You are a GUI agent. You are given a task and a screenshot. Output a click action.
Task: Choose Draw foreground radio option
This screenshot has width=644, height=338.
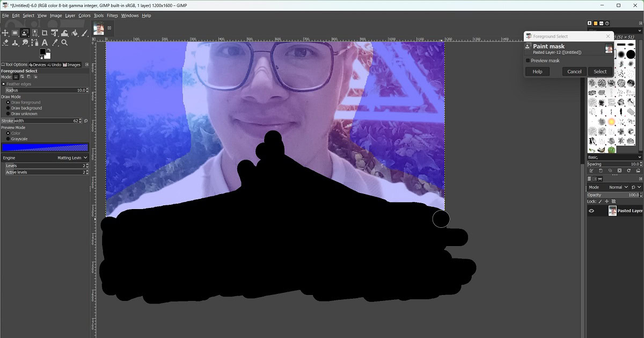(8, 102)
